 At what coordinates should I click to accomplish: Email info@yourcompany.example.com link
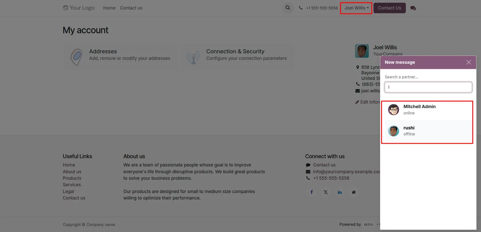click(x=346, y=172)
